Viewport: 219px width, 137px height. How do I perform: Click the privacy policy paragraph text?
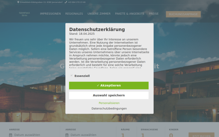click(x=109, y=53)
